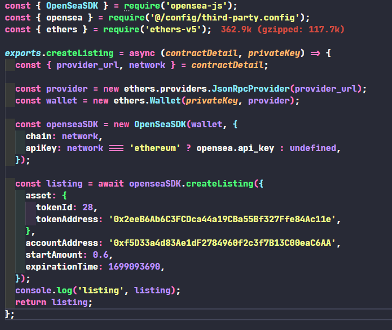Click the OpenSeaSDK import name on line one
Screen dimensions: 392x330
click(x=72, y=6)
